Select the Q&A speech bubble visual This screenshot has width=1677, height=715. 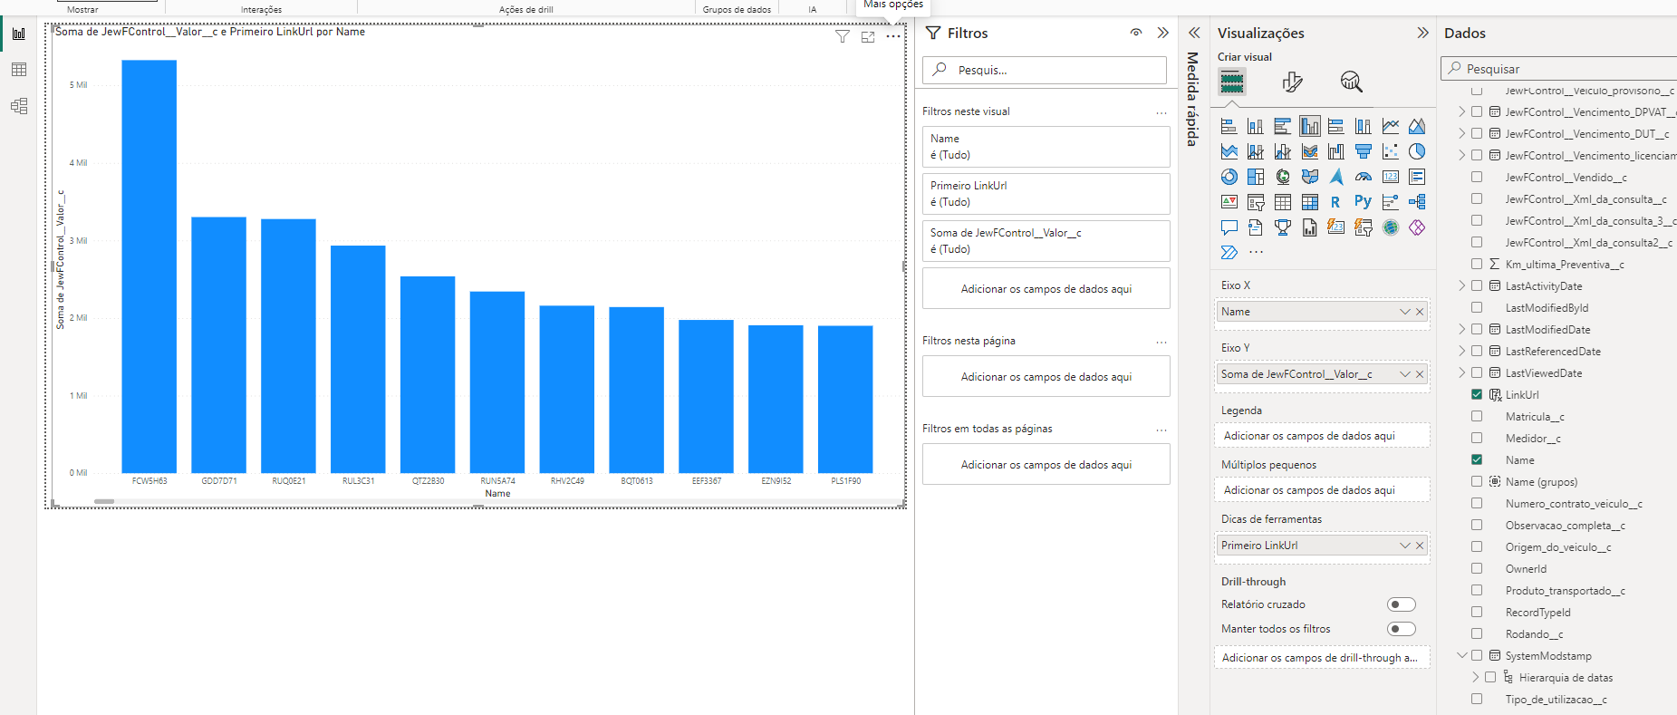(1229, 227)
